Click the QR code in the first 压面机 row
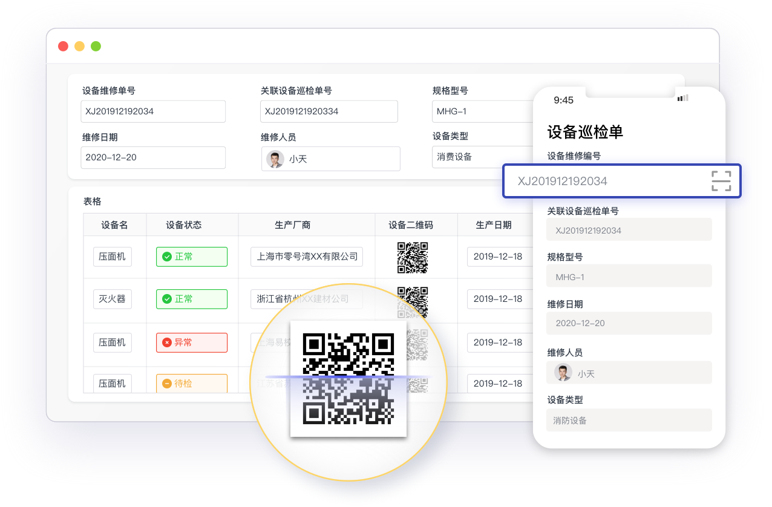772x507 pixels. [413, 257]
